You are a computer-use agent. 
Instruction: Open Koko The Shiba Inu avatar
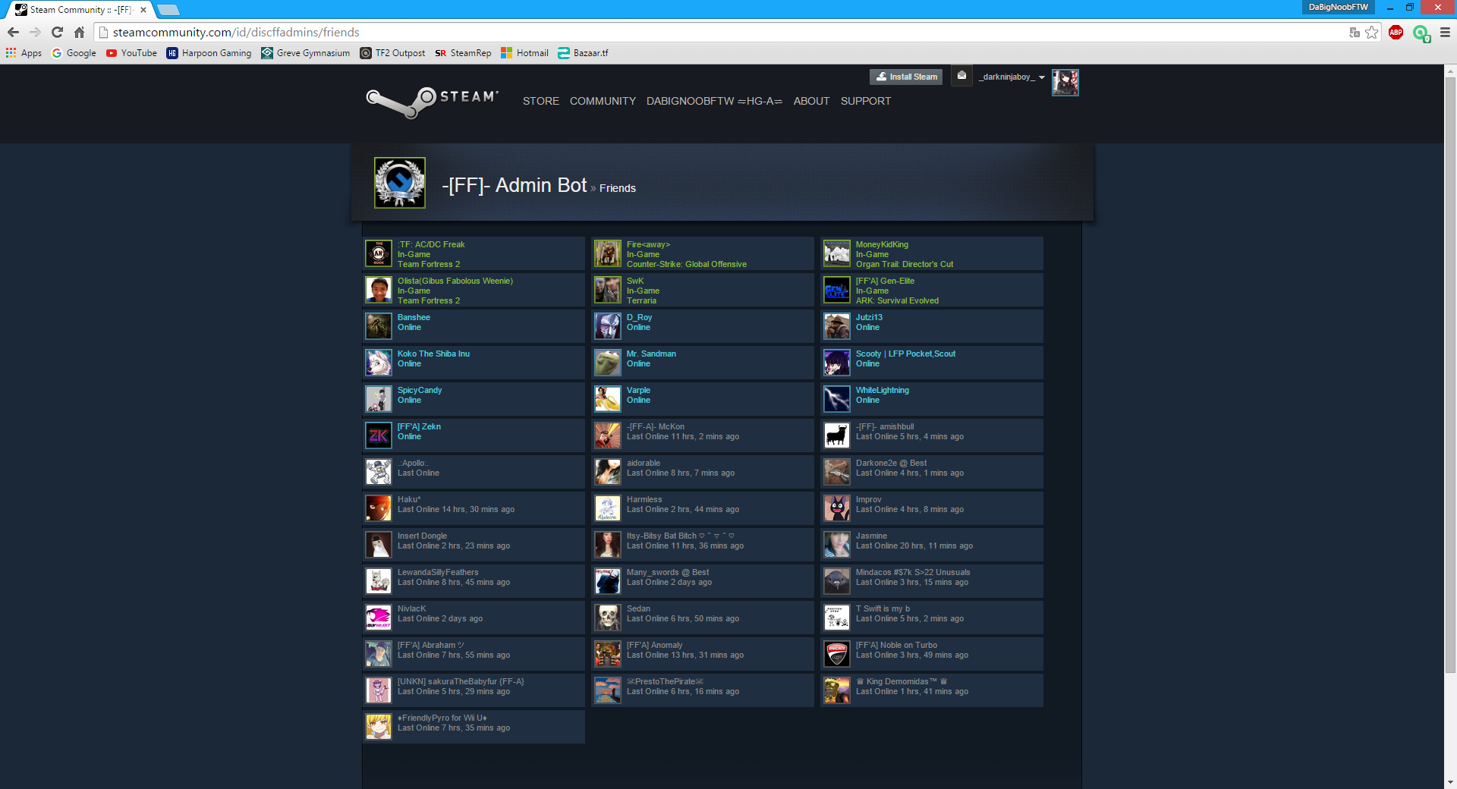(x=379, y=363)
